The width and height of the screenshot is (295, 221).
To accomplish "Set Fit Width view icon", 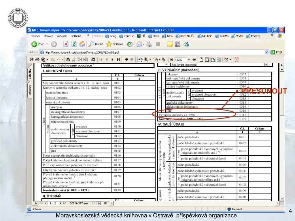I will pos(213,60).
